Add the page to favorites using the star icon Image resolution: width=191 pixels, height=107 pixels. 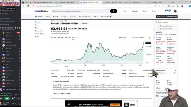point(163,6)
